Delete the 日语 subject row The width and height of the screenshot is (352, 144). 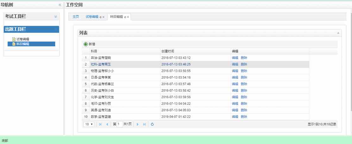point(244,77)
